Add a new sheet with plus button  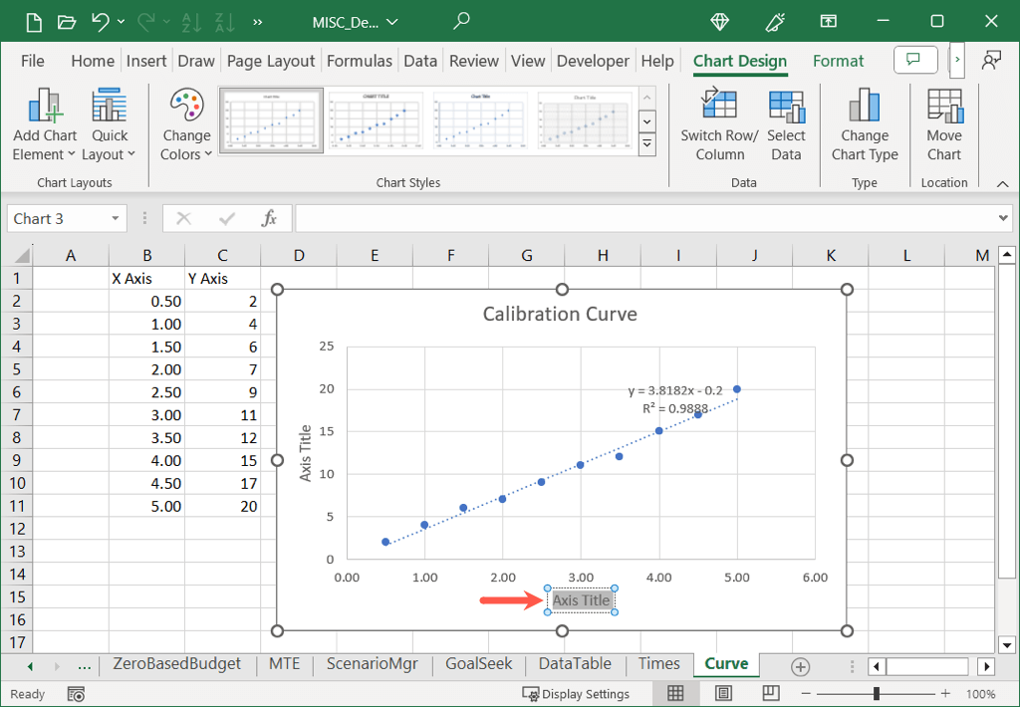pos(800,666)
